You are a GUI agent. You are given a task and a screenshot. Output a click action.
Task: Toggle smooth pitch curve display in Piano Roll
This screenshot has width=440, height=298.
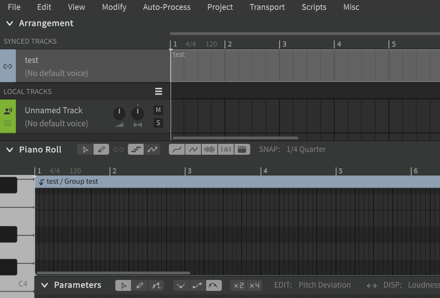click(x=177, y=150)
